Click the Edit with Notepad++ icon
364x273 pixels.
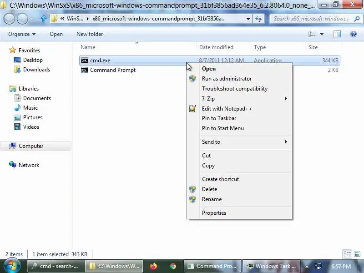click(192, 108)
